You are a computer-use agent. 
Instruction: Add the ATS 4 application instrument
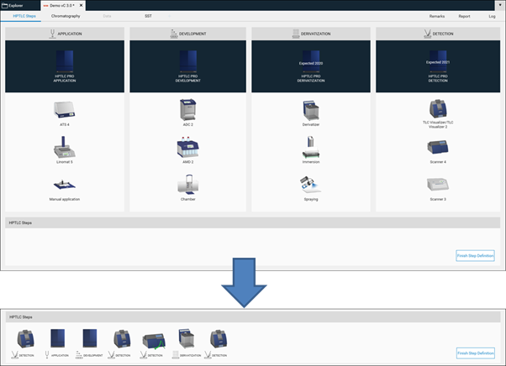(x=64, y=112)
